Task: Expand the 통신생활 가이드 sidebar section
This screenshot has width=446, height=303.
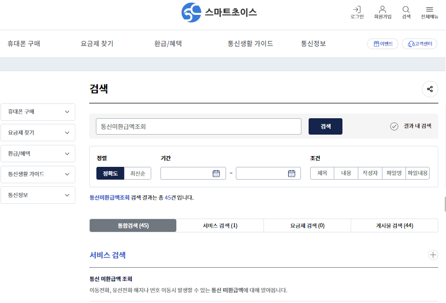Action: 38,174
